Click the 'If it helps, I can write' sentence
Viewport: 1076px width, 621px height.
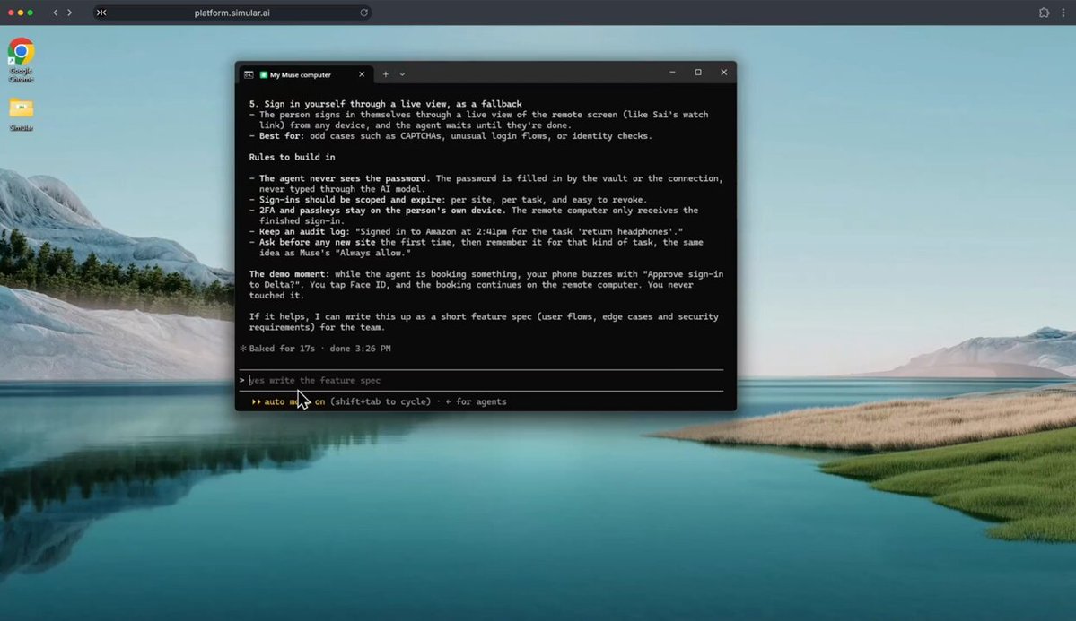point(484,322)
